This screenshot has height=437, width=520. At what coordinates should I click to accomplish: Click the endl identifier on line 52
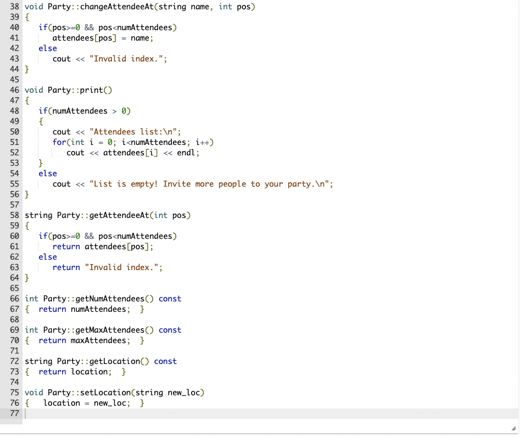187,153
